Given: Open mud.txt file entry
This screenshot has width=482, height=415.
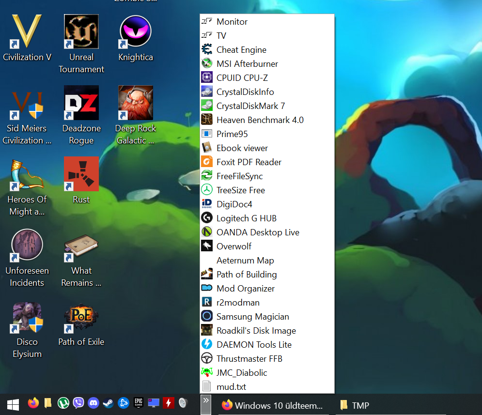Looking at the screenshot, I should coord(267,387).
